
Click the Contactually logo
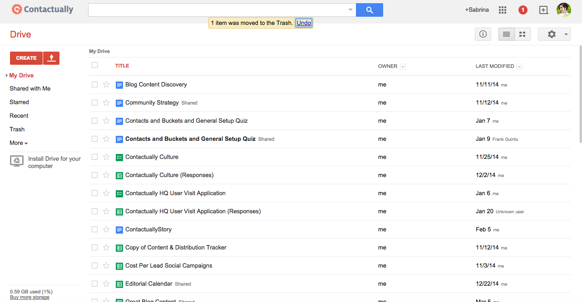(x=42, y=9)
